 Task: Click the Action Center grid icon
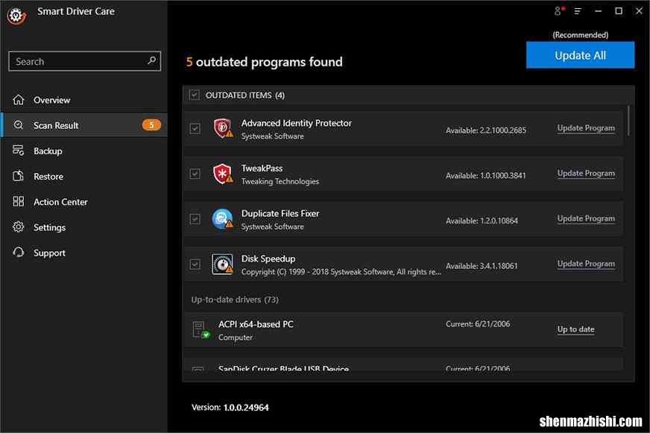click(18, 202)
